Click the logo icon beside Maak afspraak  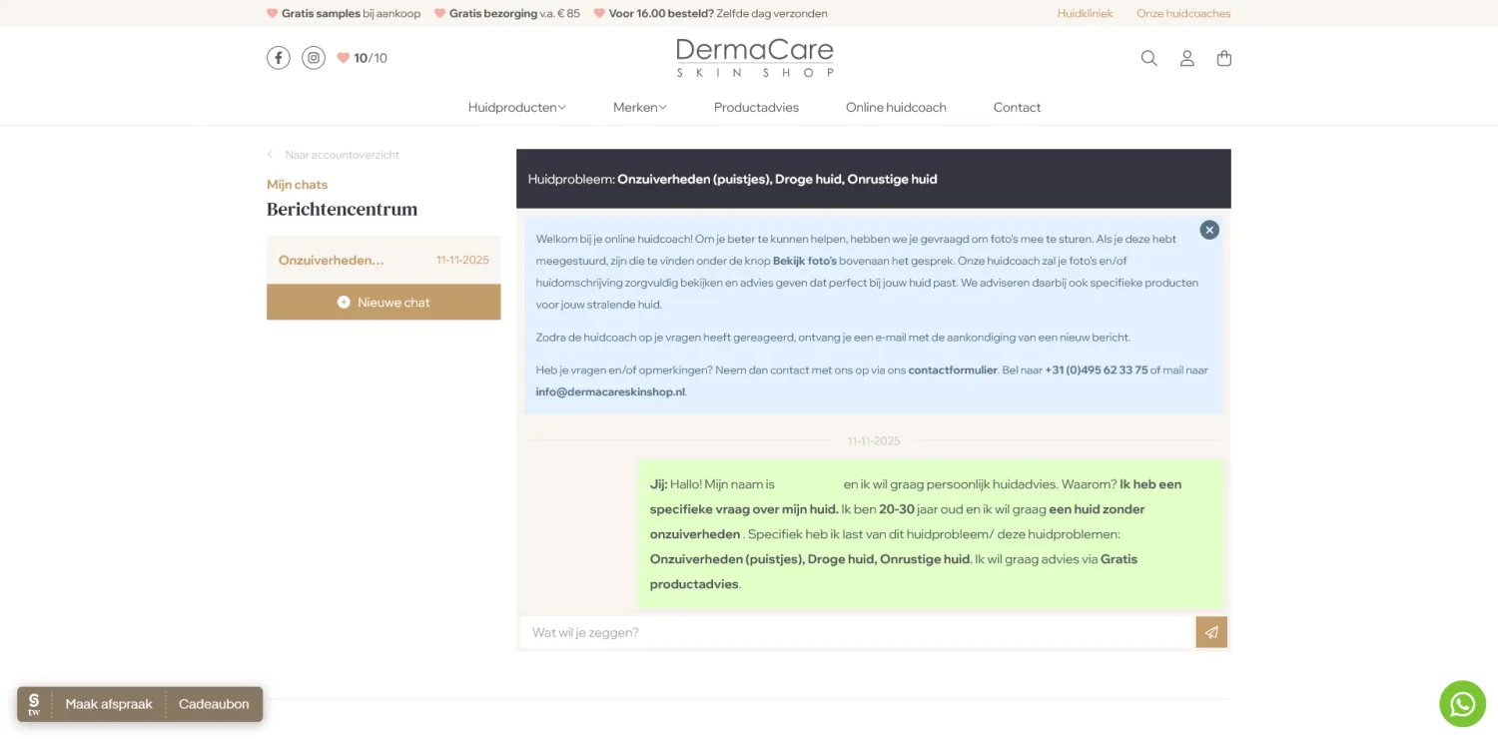pyautogui.click(x=33, y=703)
